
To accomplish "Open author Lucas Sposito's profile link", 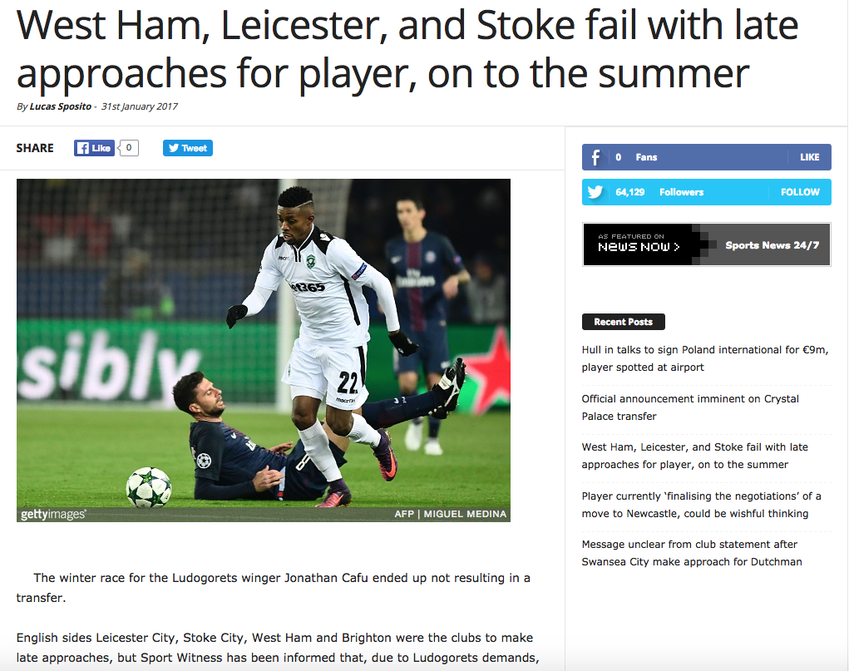I will click(59, 106).
